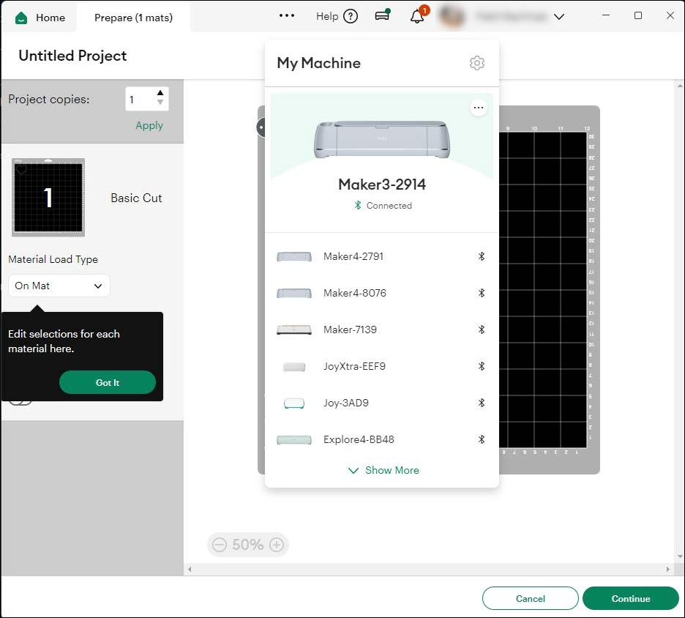
Task: Open the Maker3-2914 more options button
Action: click(479, 108)
